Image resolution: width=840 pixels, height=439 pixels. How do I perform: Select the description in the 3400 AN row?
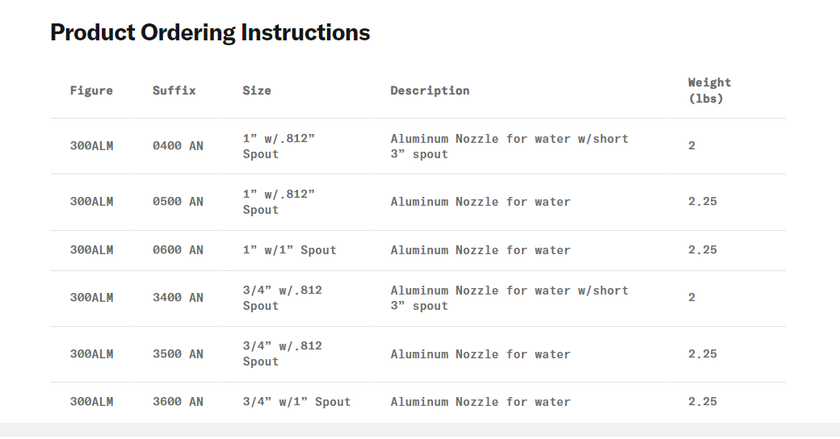[509, 298]
